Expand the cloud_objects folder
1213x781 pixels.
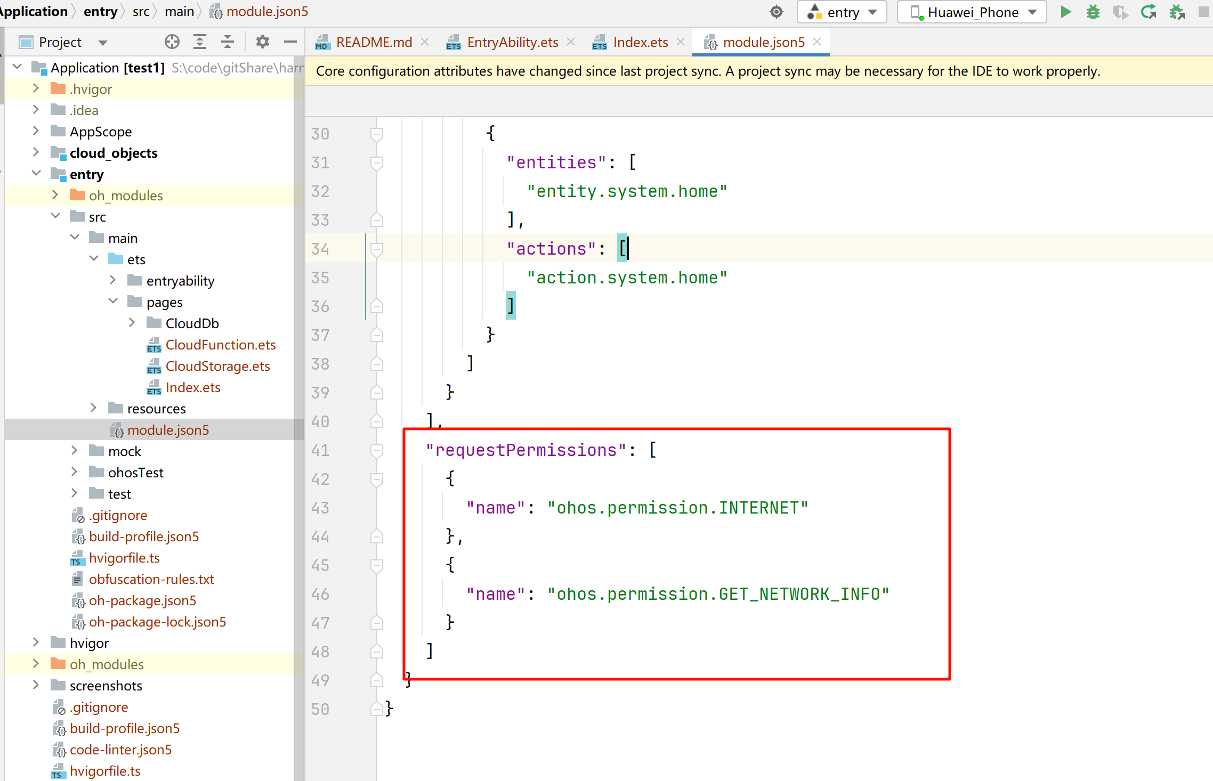(36, 152)
